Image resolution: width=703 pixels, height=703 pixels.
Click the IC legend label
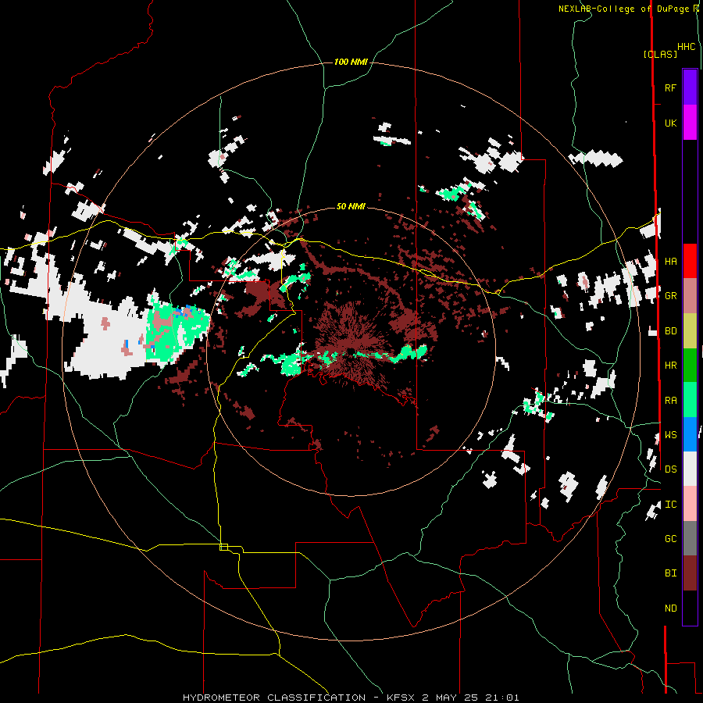(670, 505)
